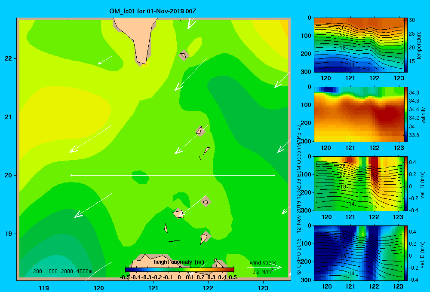Click the 30 tick on the temperature colorbar

(x=412, y=20)
